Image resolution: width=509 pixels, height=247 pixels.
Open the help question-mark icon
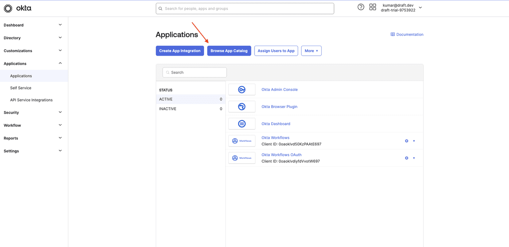tap(361, 7)
